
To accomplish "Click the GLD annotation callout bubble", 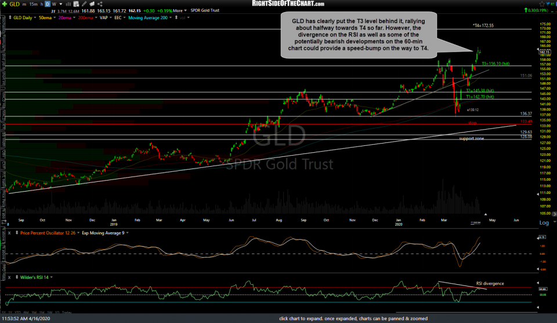I will pos(359,35).
